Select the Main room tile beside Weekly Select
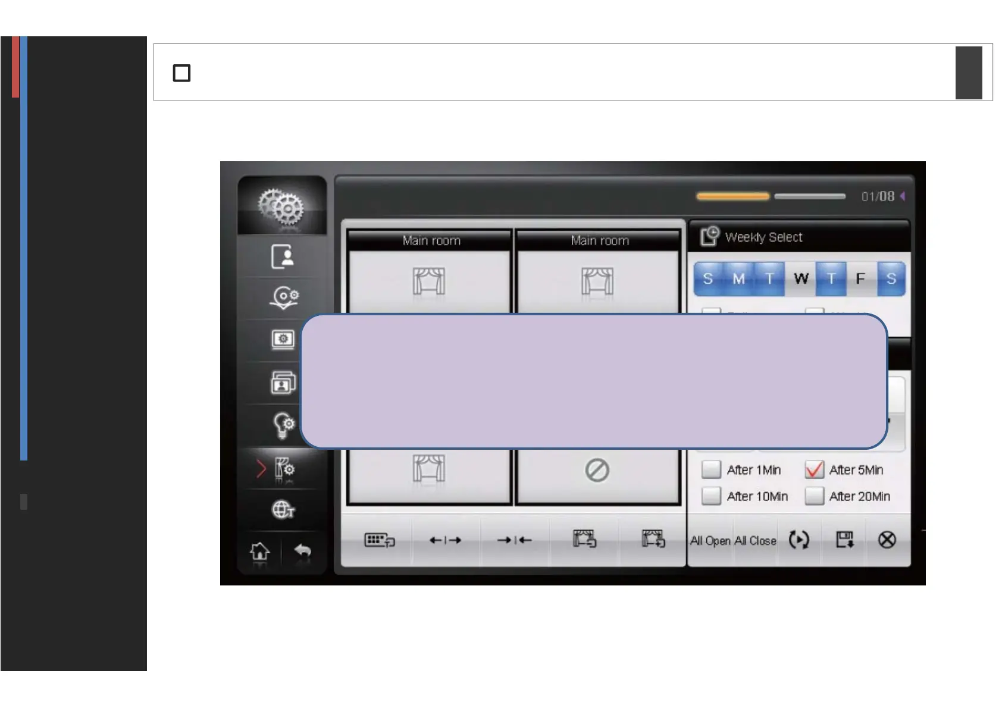 [x=597, y=271]
